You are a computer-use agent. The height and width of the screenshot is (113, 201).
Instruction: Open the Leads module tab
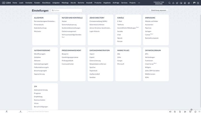[21, 3]
